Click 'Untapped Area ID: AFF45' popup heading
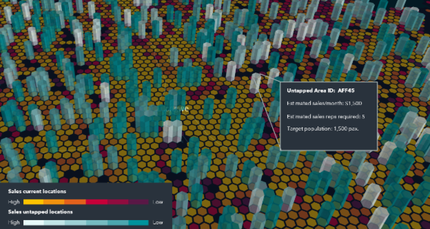This screenshot has height=229, width=430. (x=320, y=91)
